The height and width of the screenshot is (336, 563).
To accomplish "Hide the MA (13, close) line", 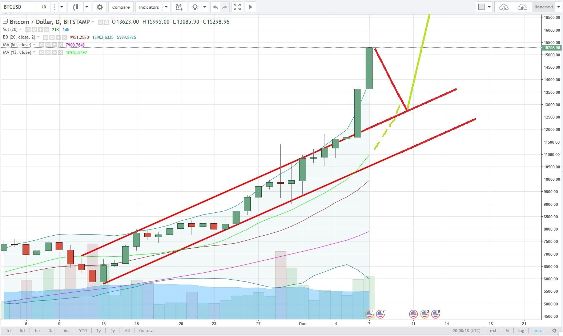I will click(x=42, y=52).
